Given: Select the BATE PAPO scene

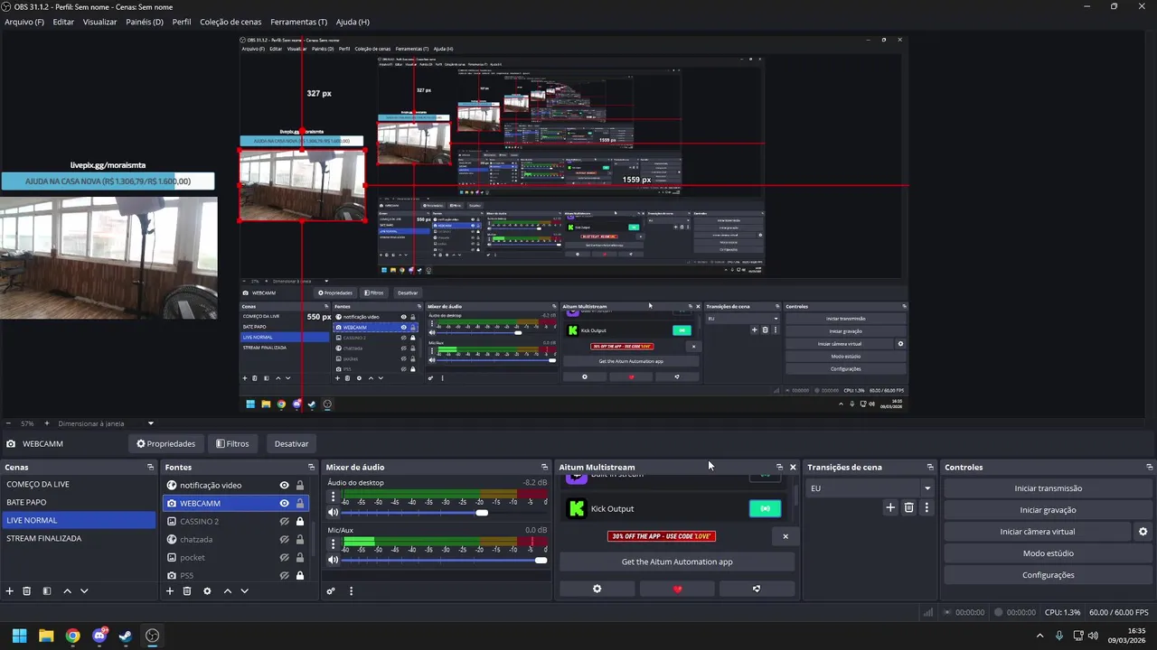Looking at the screenshot, I should coord(79,502).
